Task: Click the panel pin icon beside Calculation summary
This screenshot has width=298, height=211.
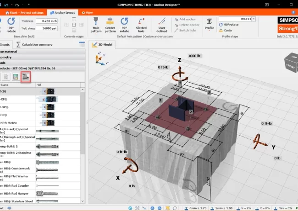Action: pos(82,44)
